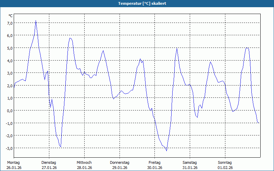Click the 6,0 y-axis tick label
This screenshot has height=171, width=274.
pos(10,36)
